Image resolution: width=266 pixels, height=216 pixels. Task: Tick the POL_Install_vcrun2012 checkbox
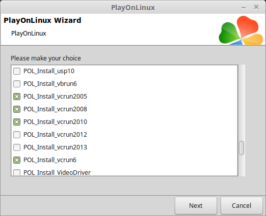pos(17,135)
